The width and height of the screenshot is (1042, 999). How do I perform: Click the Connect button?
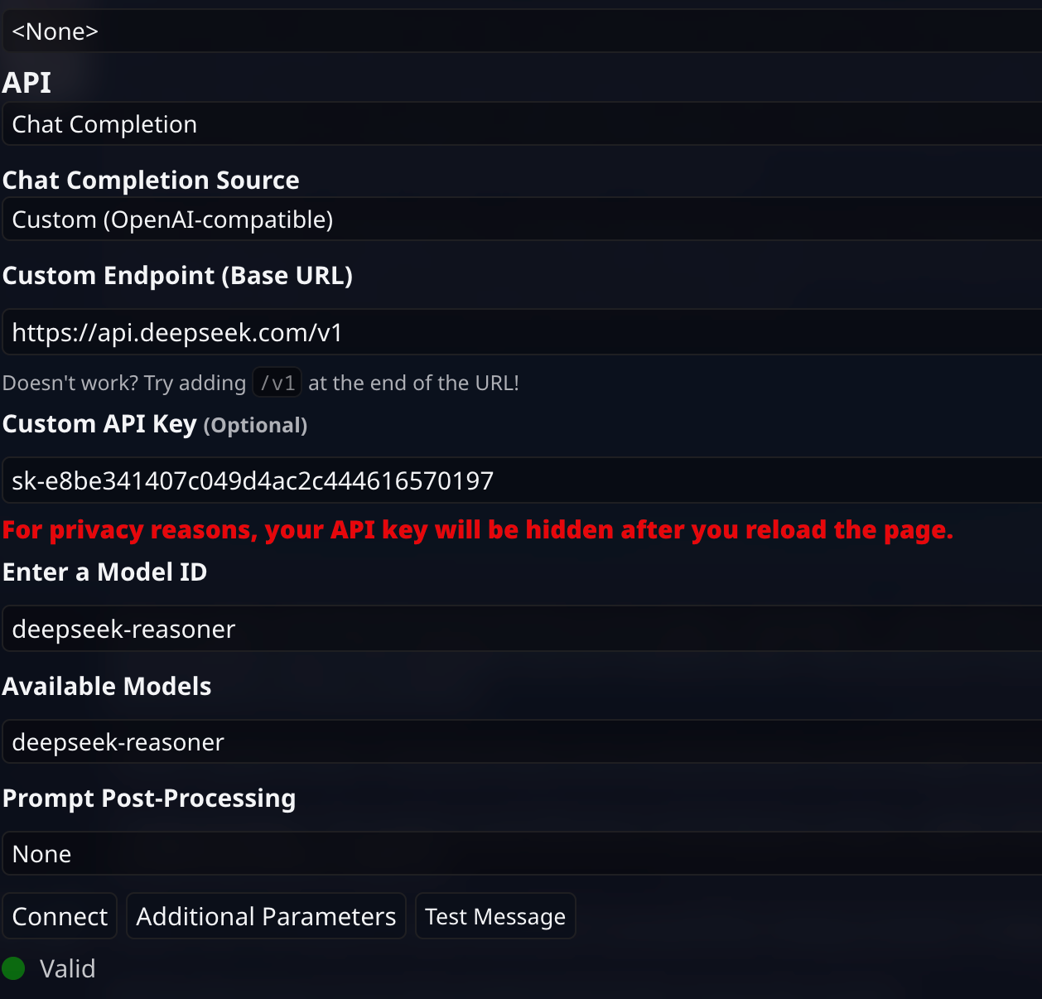60,916
